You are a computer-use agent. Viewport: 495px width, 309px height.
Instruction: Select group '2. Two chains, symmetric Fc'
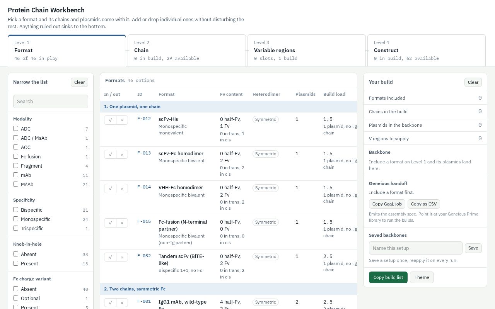point(229,289)
